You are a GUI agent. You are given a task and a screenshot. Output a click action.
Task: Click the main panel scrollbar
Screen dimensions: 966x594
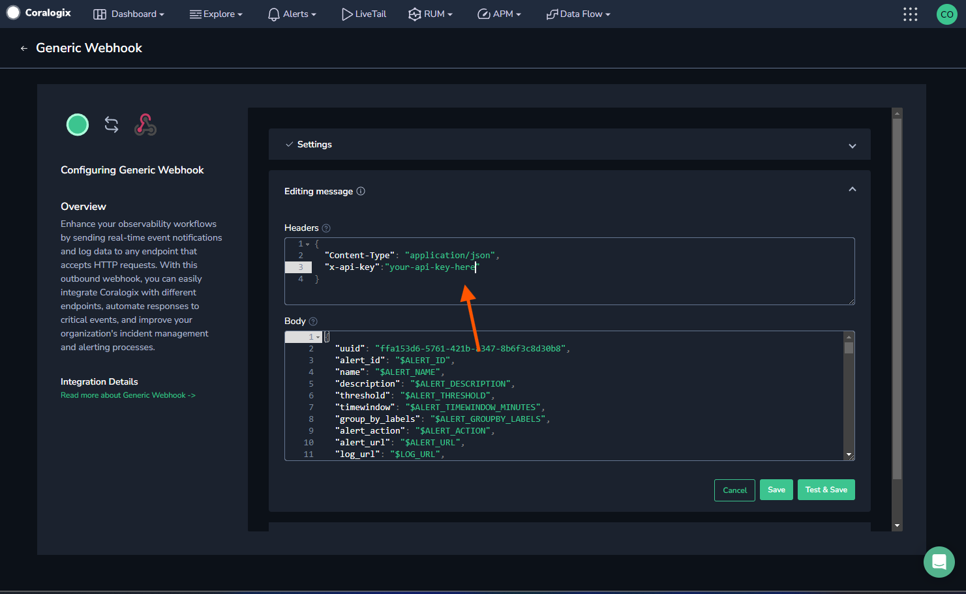[x=897, y=299]
